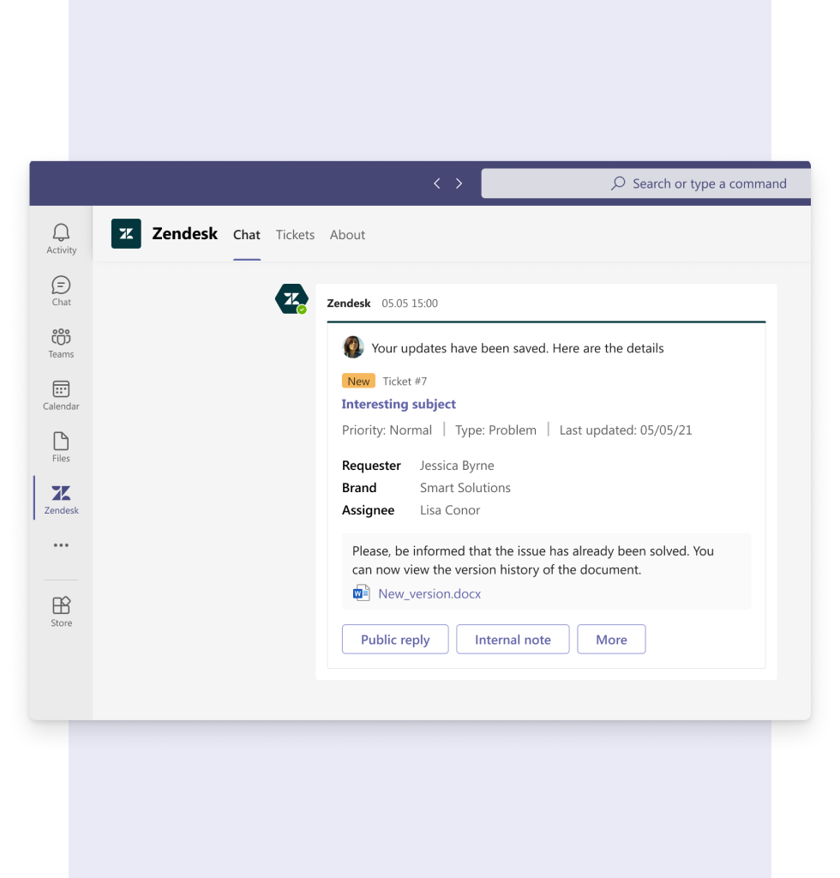Open the Word document icon next to New_version.docx
The height and width of the screenshot is (878, 840).
[x=360, y=592]
